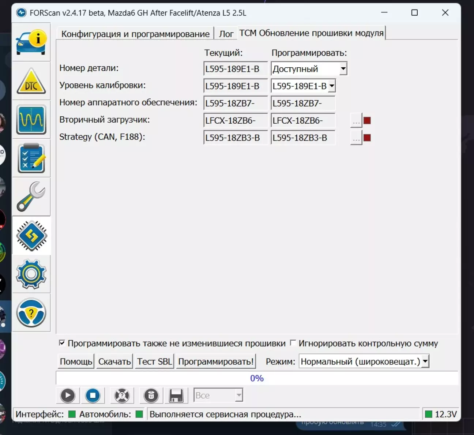
Task: Minimize the FORScan window
Action: point(384,13)
